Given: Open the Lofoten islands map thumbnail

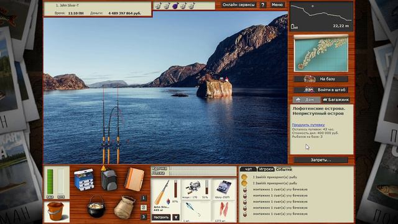Looking at the screenshot, I should pos(321,54).
